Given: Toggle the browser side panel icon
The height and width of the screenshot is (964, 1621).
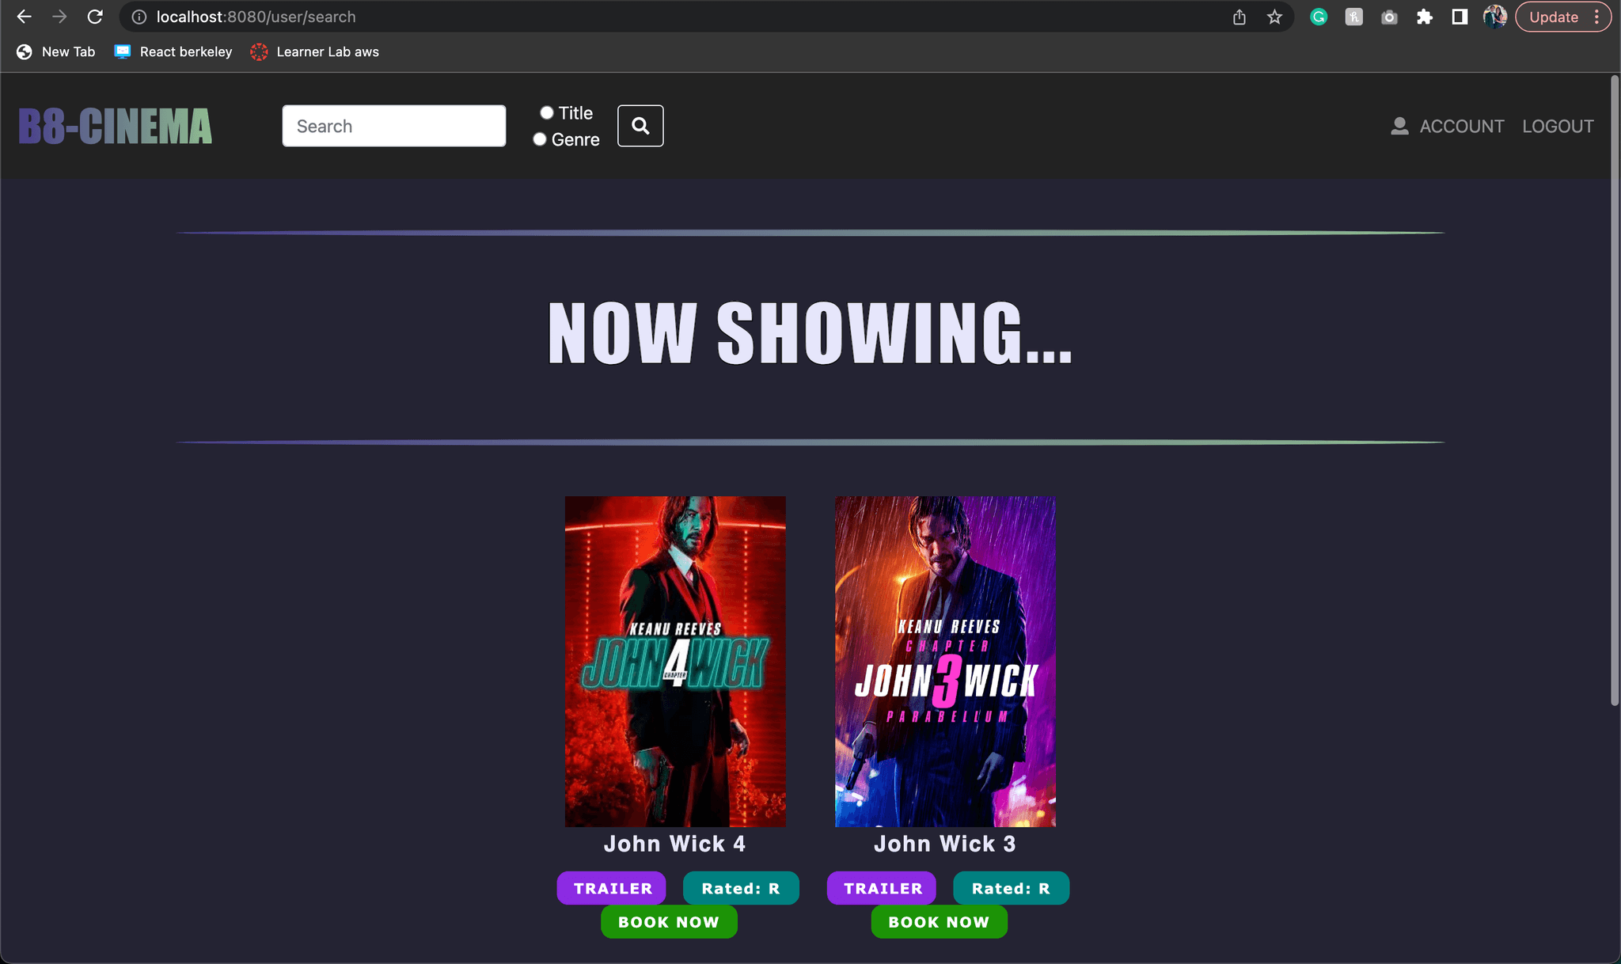Looking at the screenshot, I should 1460,17.
